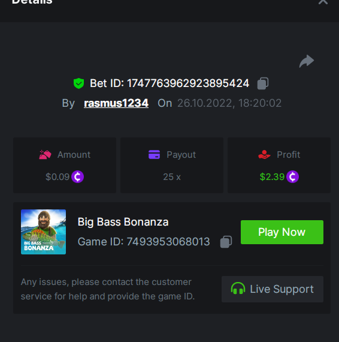Click the green verified shield icon
The height and width of the screenshot is (342, 339).
[x=78, y=83]
